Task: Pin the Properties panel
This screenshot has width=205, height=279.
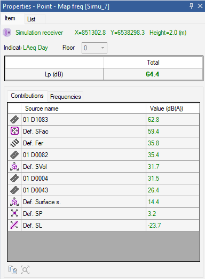Action: click(191, 6)
